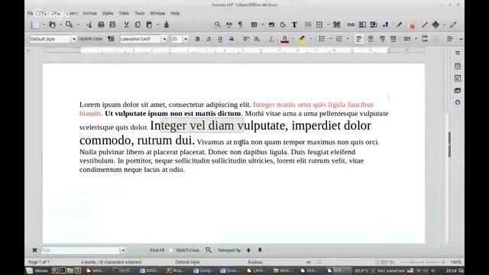Open the Highlighting Color dropdown arrow
This screenshot has height=275, width=489.
310,39
